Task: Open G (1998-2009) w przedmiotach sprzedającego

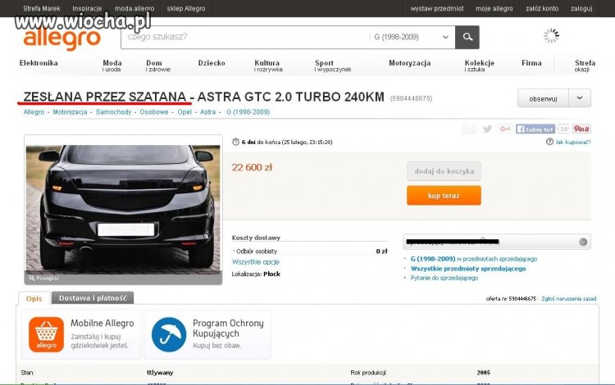Action: 474,259
